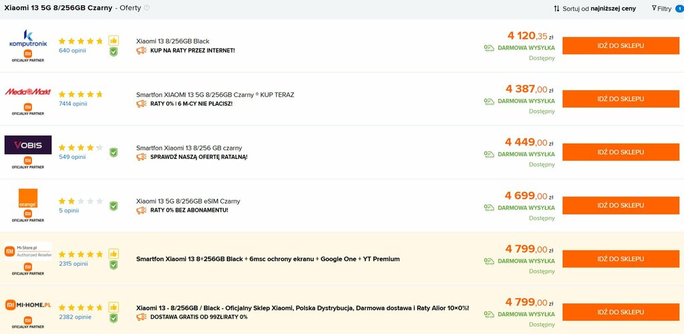Click Mi-Store offer title with Google One
684x334 pixels.
pyautogui.click(x=268, y=259)
